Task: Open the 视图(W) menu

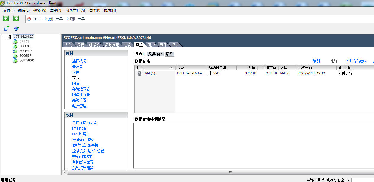Action: pos(40,10)
